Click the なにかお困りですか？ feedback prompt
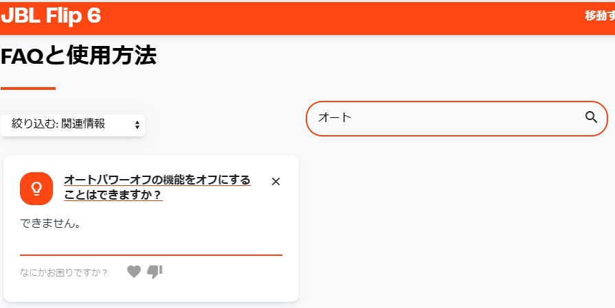 64,273
